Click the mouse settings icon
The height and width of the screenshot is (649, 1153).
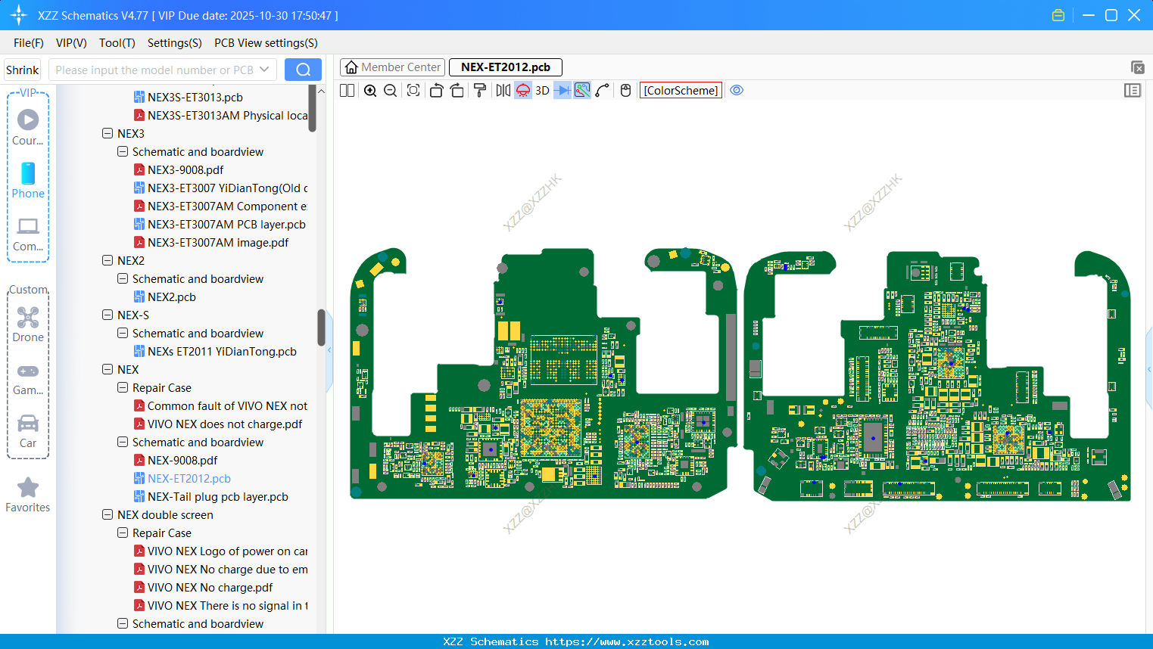625,91
